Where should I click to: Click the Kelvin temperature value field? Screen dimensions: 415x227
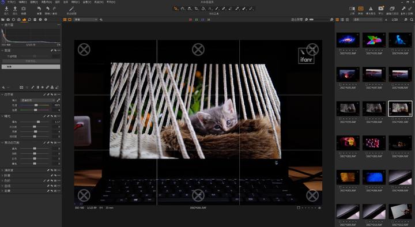coord(56,105)
